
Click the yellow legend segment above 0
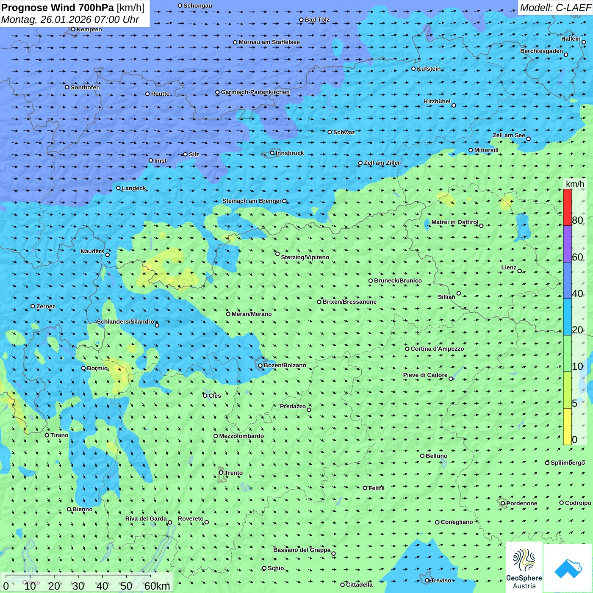567,427
